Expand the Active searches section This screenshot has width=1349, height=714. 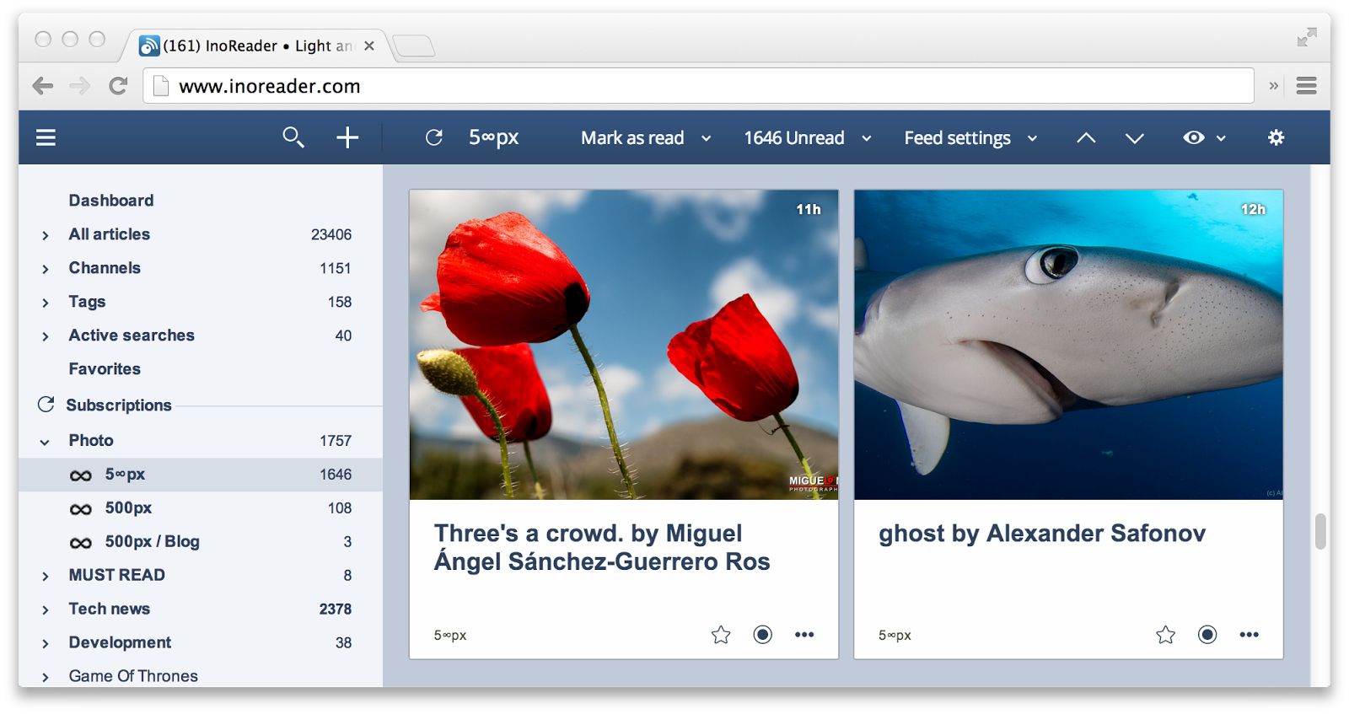click(x=46, y=336)
